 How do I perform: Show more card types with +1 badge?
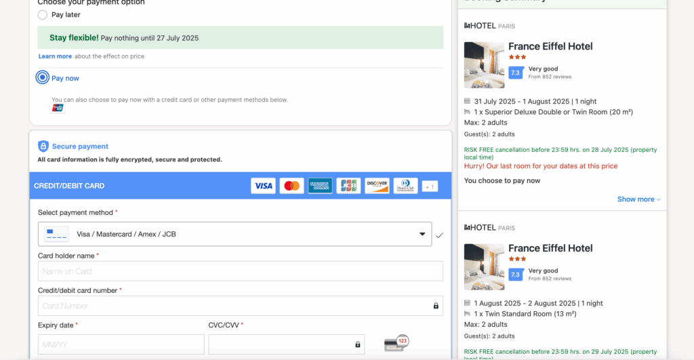pos(430,186)
